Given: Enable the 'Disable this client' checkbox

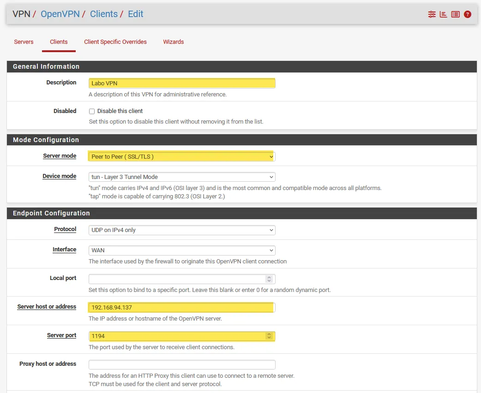Looking at the screenshot, I should pyautogui.click(x=92, y=111).
